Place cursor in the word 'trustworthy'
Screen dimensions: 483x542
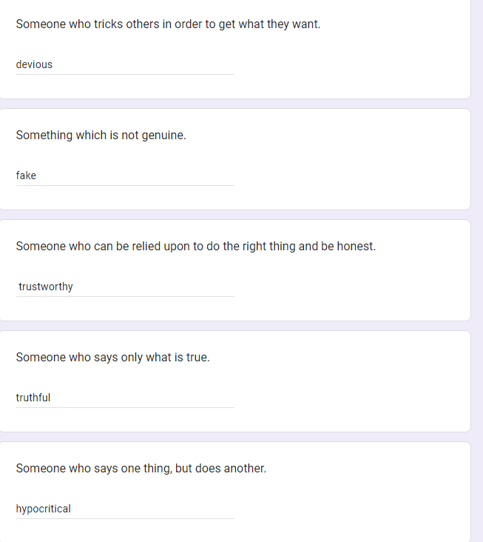pos(46,287)
